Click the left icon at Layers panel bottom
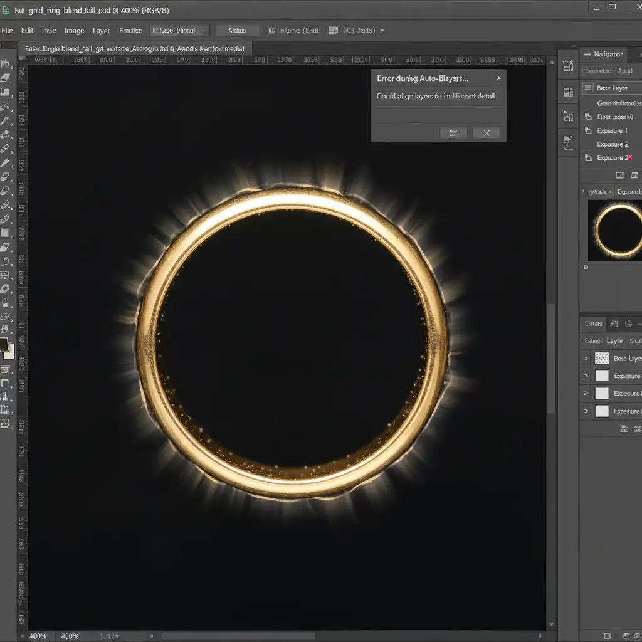 coord(624,429)
